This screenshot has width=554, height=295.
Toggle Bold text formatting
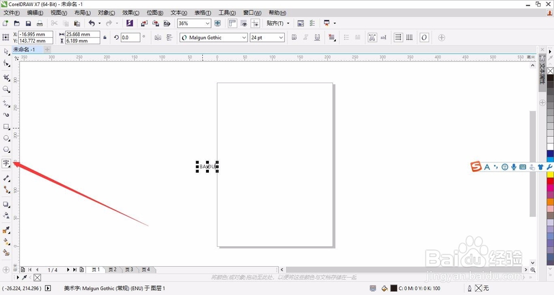[x=294, y=38]
